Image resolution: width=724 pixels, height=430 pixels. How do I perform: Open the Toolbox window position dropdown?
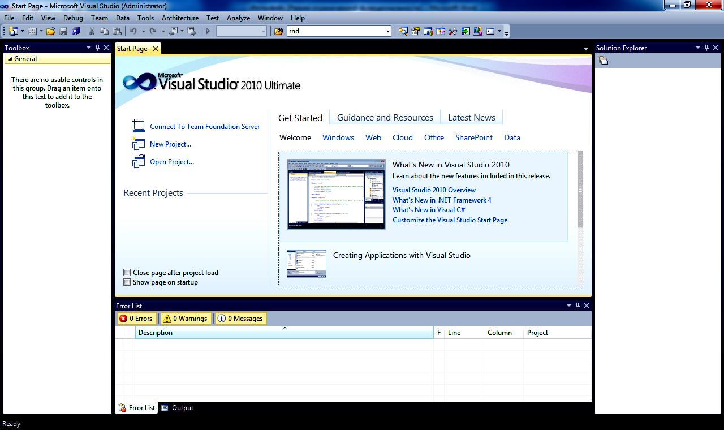pyautogui.click(x=88, y=48)
